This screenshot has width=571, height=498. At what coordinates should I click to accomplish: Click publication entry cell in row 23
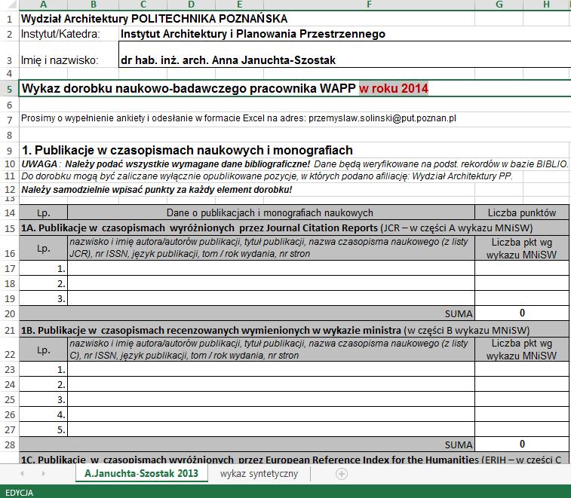(x=271, y=369)
